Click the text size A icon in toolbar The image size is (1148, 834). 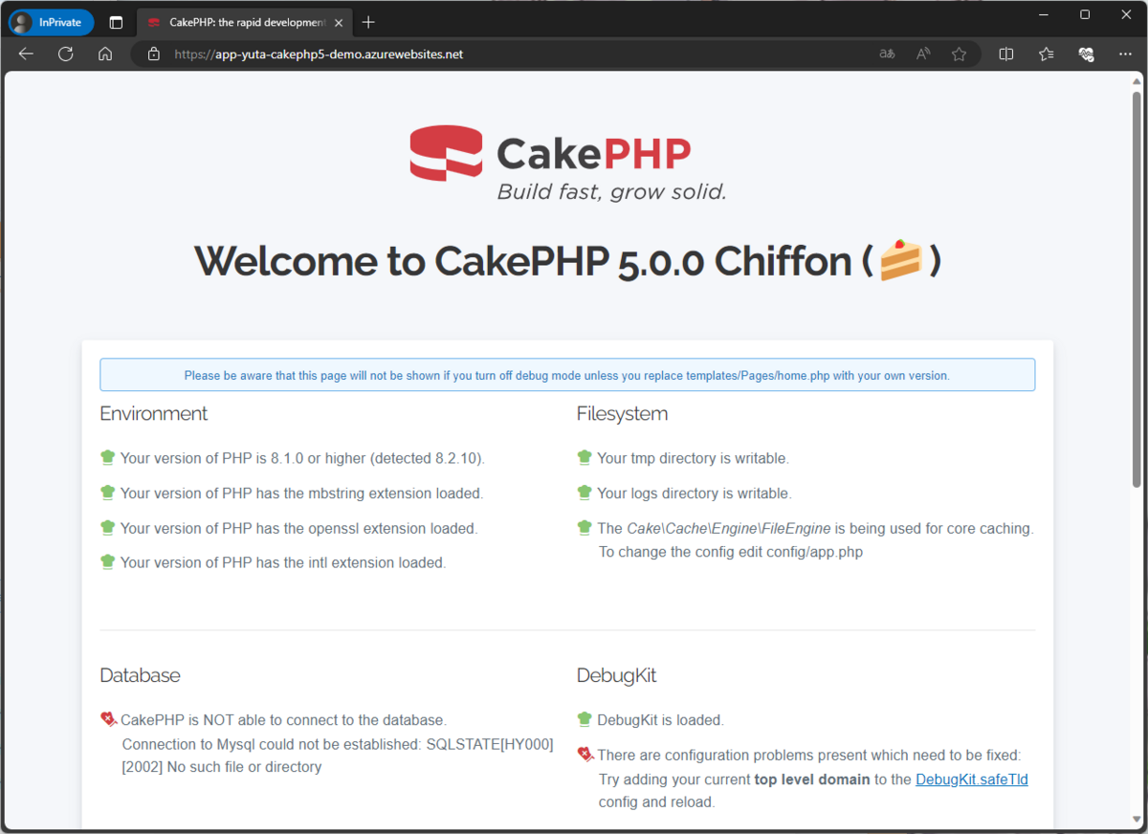[922, 54]
